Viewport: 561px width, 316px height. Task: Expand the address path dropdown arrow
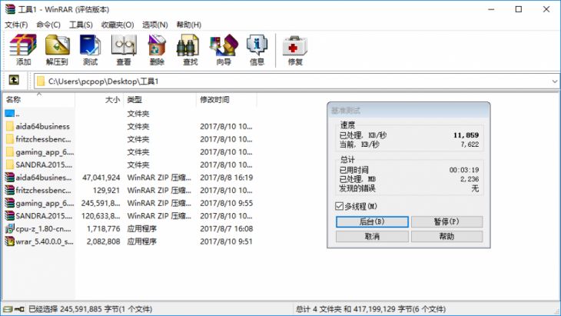(x=555, y=81)
